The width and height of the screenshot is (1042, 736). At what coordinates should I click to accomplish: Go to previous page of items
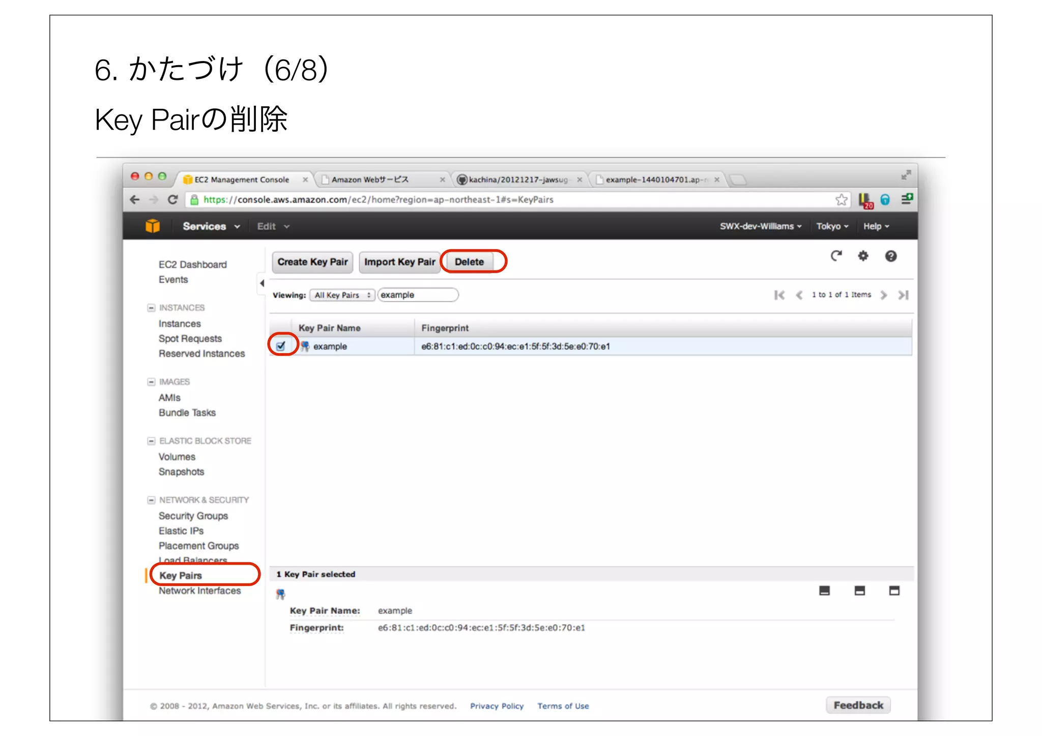tap(799, 295)
